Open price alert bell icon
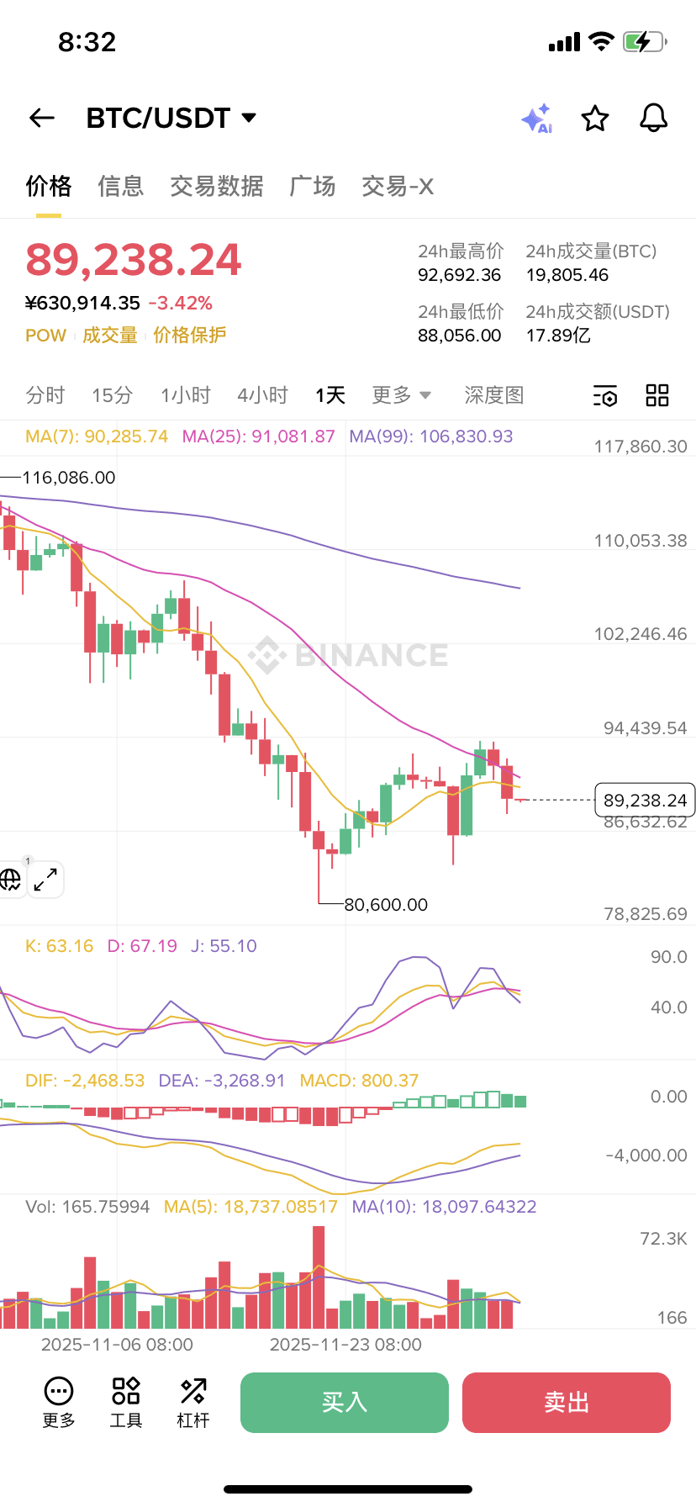This screenshot has width=696, height=1507. click(653, 119)
